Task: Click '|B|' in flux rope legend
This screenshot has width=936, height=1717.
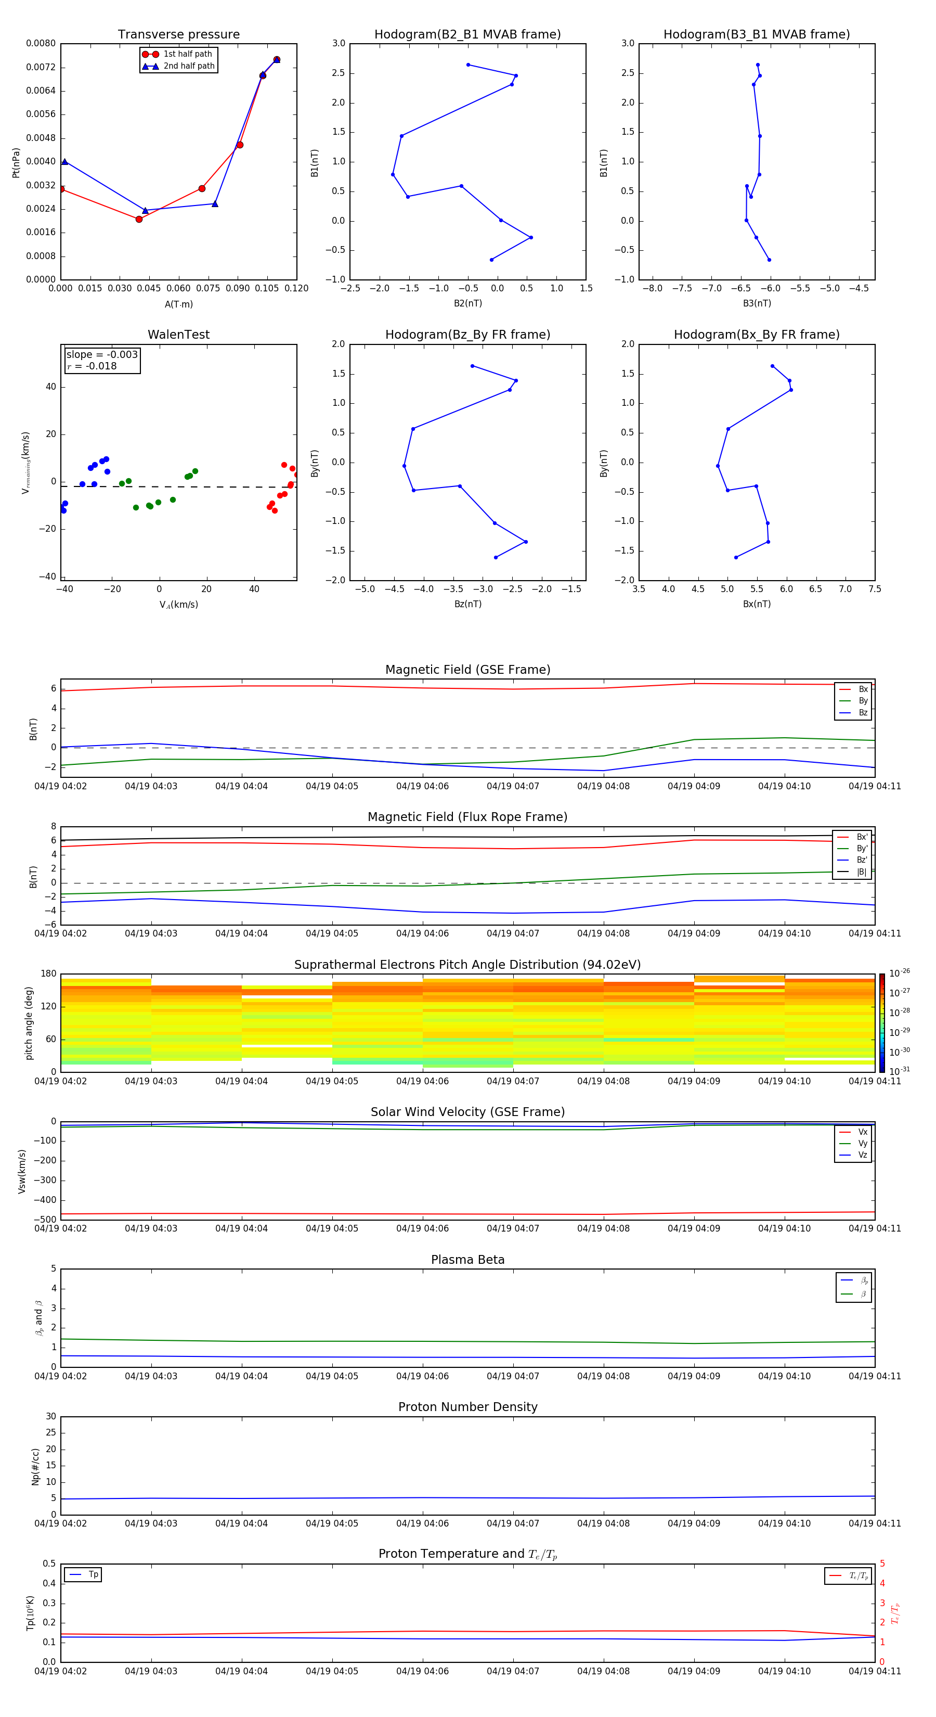Action: pyautogui.click(x=853, y=872)
